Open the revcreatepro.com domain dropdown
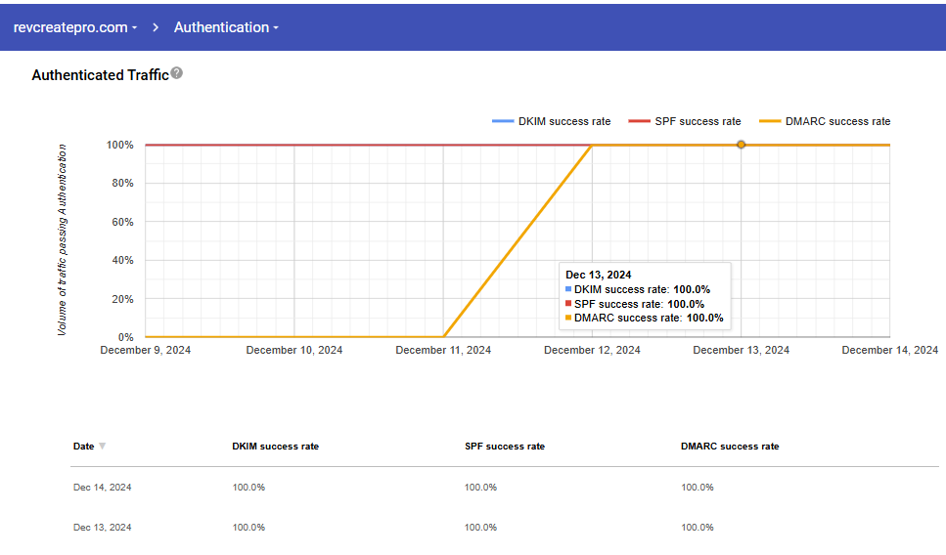This screenshot has height=555, width=946. coord(74,27)
